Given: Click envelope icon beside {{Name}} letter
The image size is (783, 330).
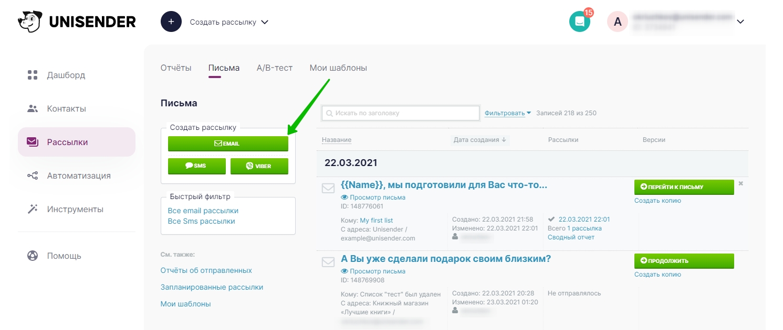Looking at the screenshot, I should 328,188.
